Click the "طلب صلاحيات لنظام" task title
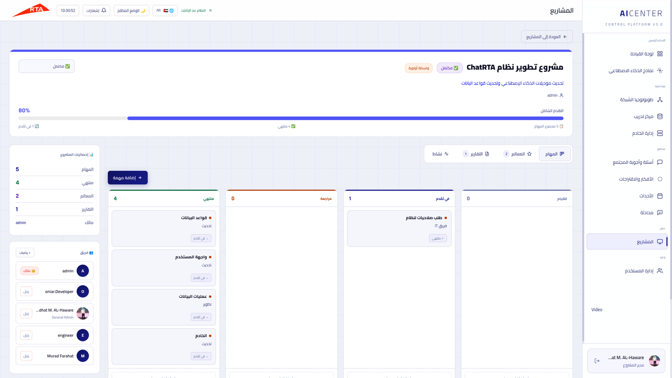This screenshot has height=378, width=672. (x=424, y=218)
